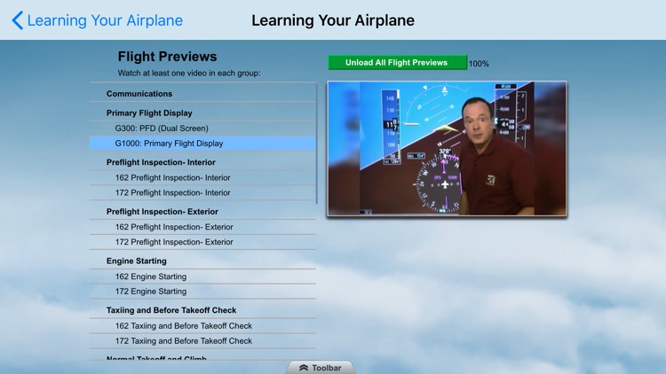This screenshot has width=666, height=374.
Task: Select the Communications group
Action: [203, 94]
